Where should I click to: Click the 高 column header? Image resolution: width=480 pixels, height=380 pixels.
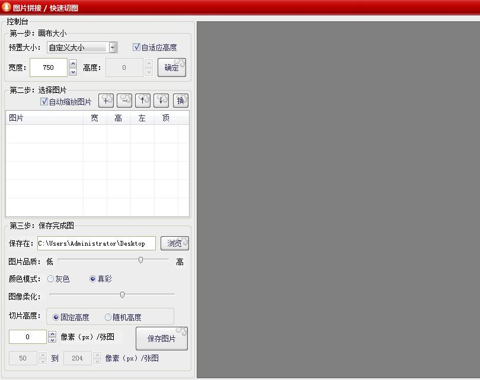(119, 118)
